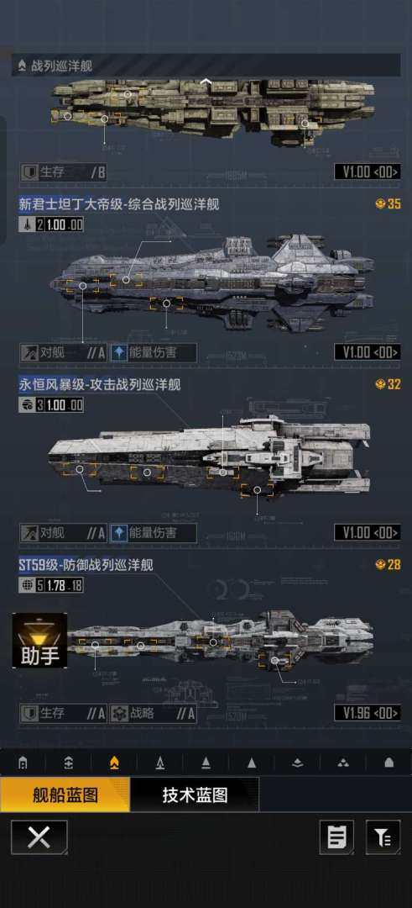Viewport: 412px width, 908px height.
Task: Click the 战略 //A tag on ST59级
Action: pos(153,714)
